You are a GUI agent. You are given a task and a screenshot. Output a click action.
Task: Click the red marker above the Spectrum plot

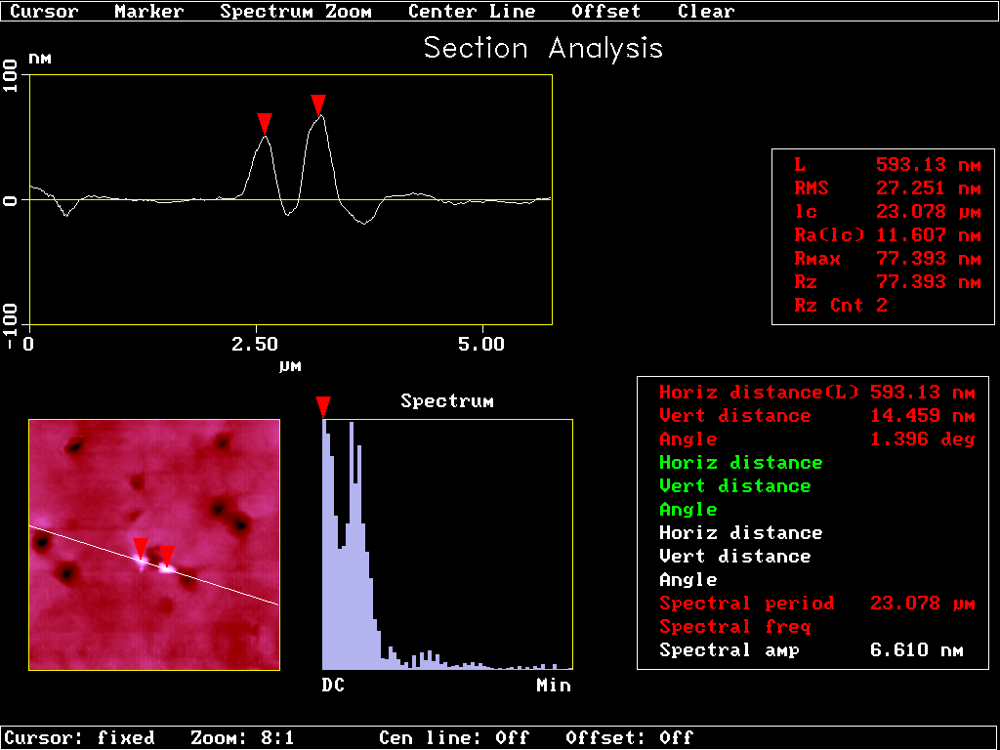323,406
